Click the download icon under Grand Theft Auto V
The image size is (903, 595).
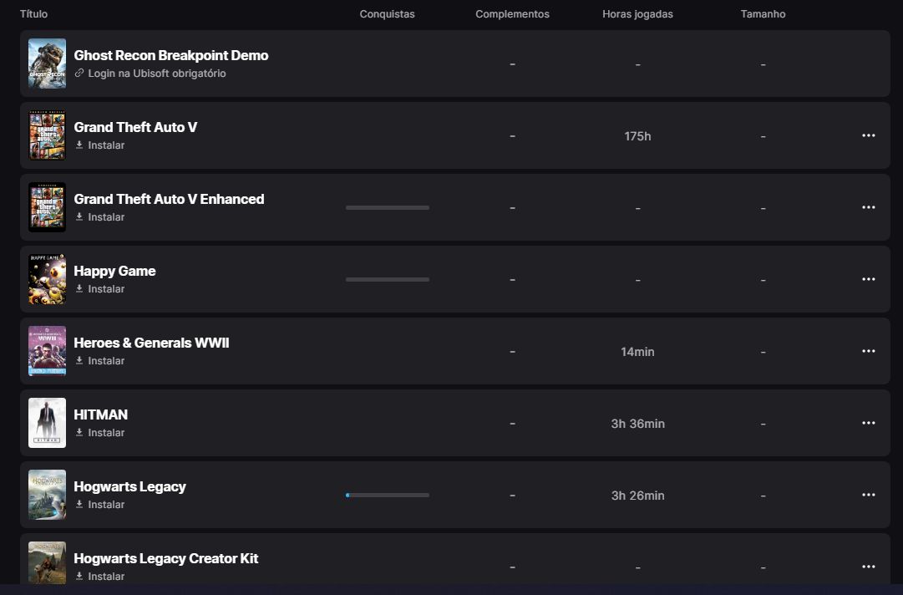79,145
